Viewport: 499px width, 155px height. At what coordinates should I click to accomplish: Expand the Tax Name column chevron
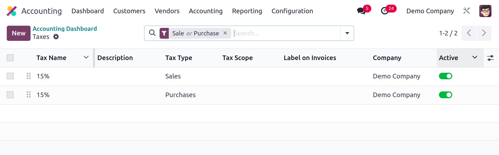[86, 57]
